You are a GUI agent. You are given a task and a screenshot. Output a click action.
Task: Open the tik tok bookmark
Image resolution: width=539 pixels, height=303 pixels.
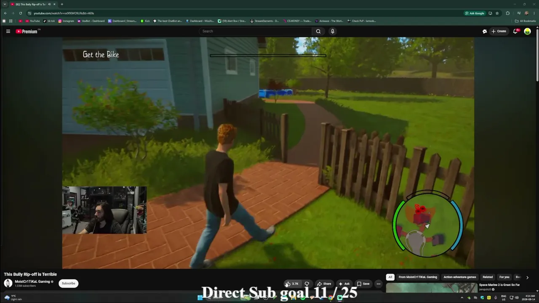[x=49, y=21]
